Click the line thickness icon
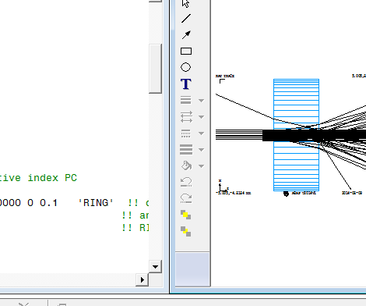366x306 pixels. (x=186, y=150)
